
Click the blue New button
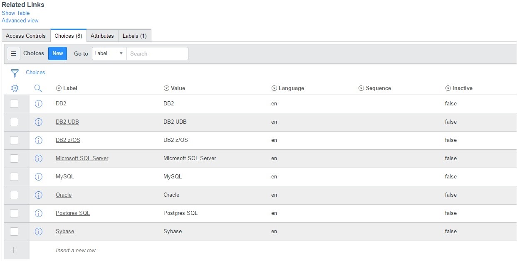(57, 54)
